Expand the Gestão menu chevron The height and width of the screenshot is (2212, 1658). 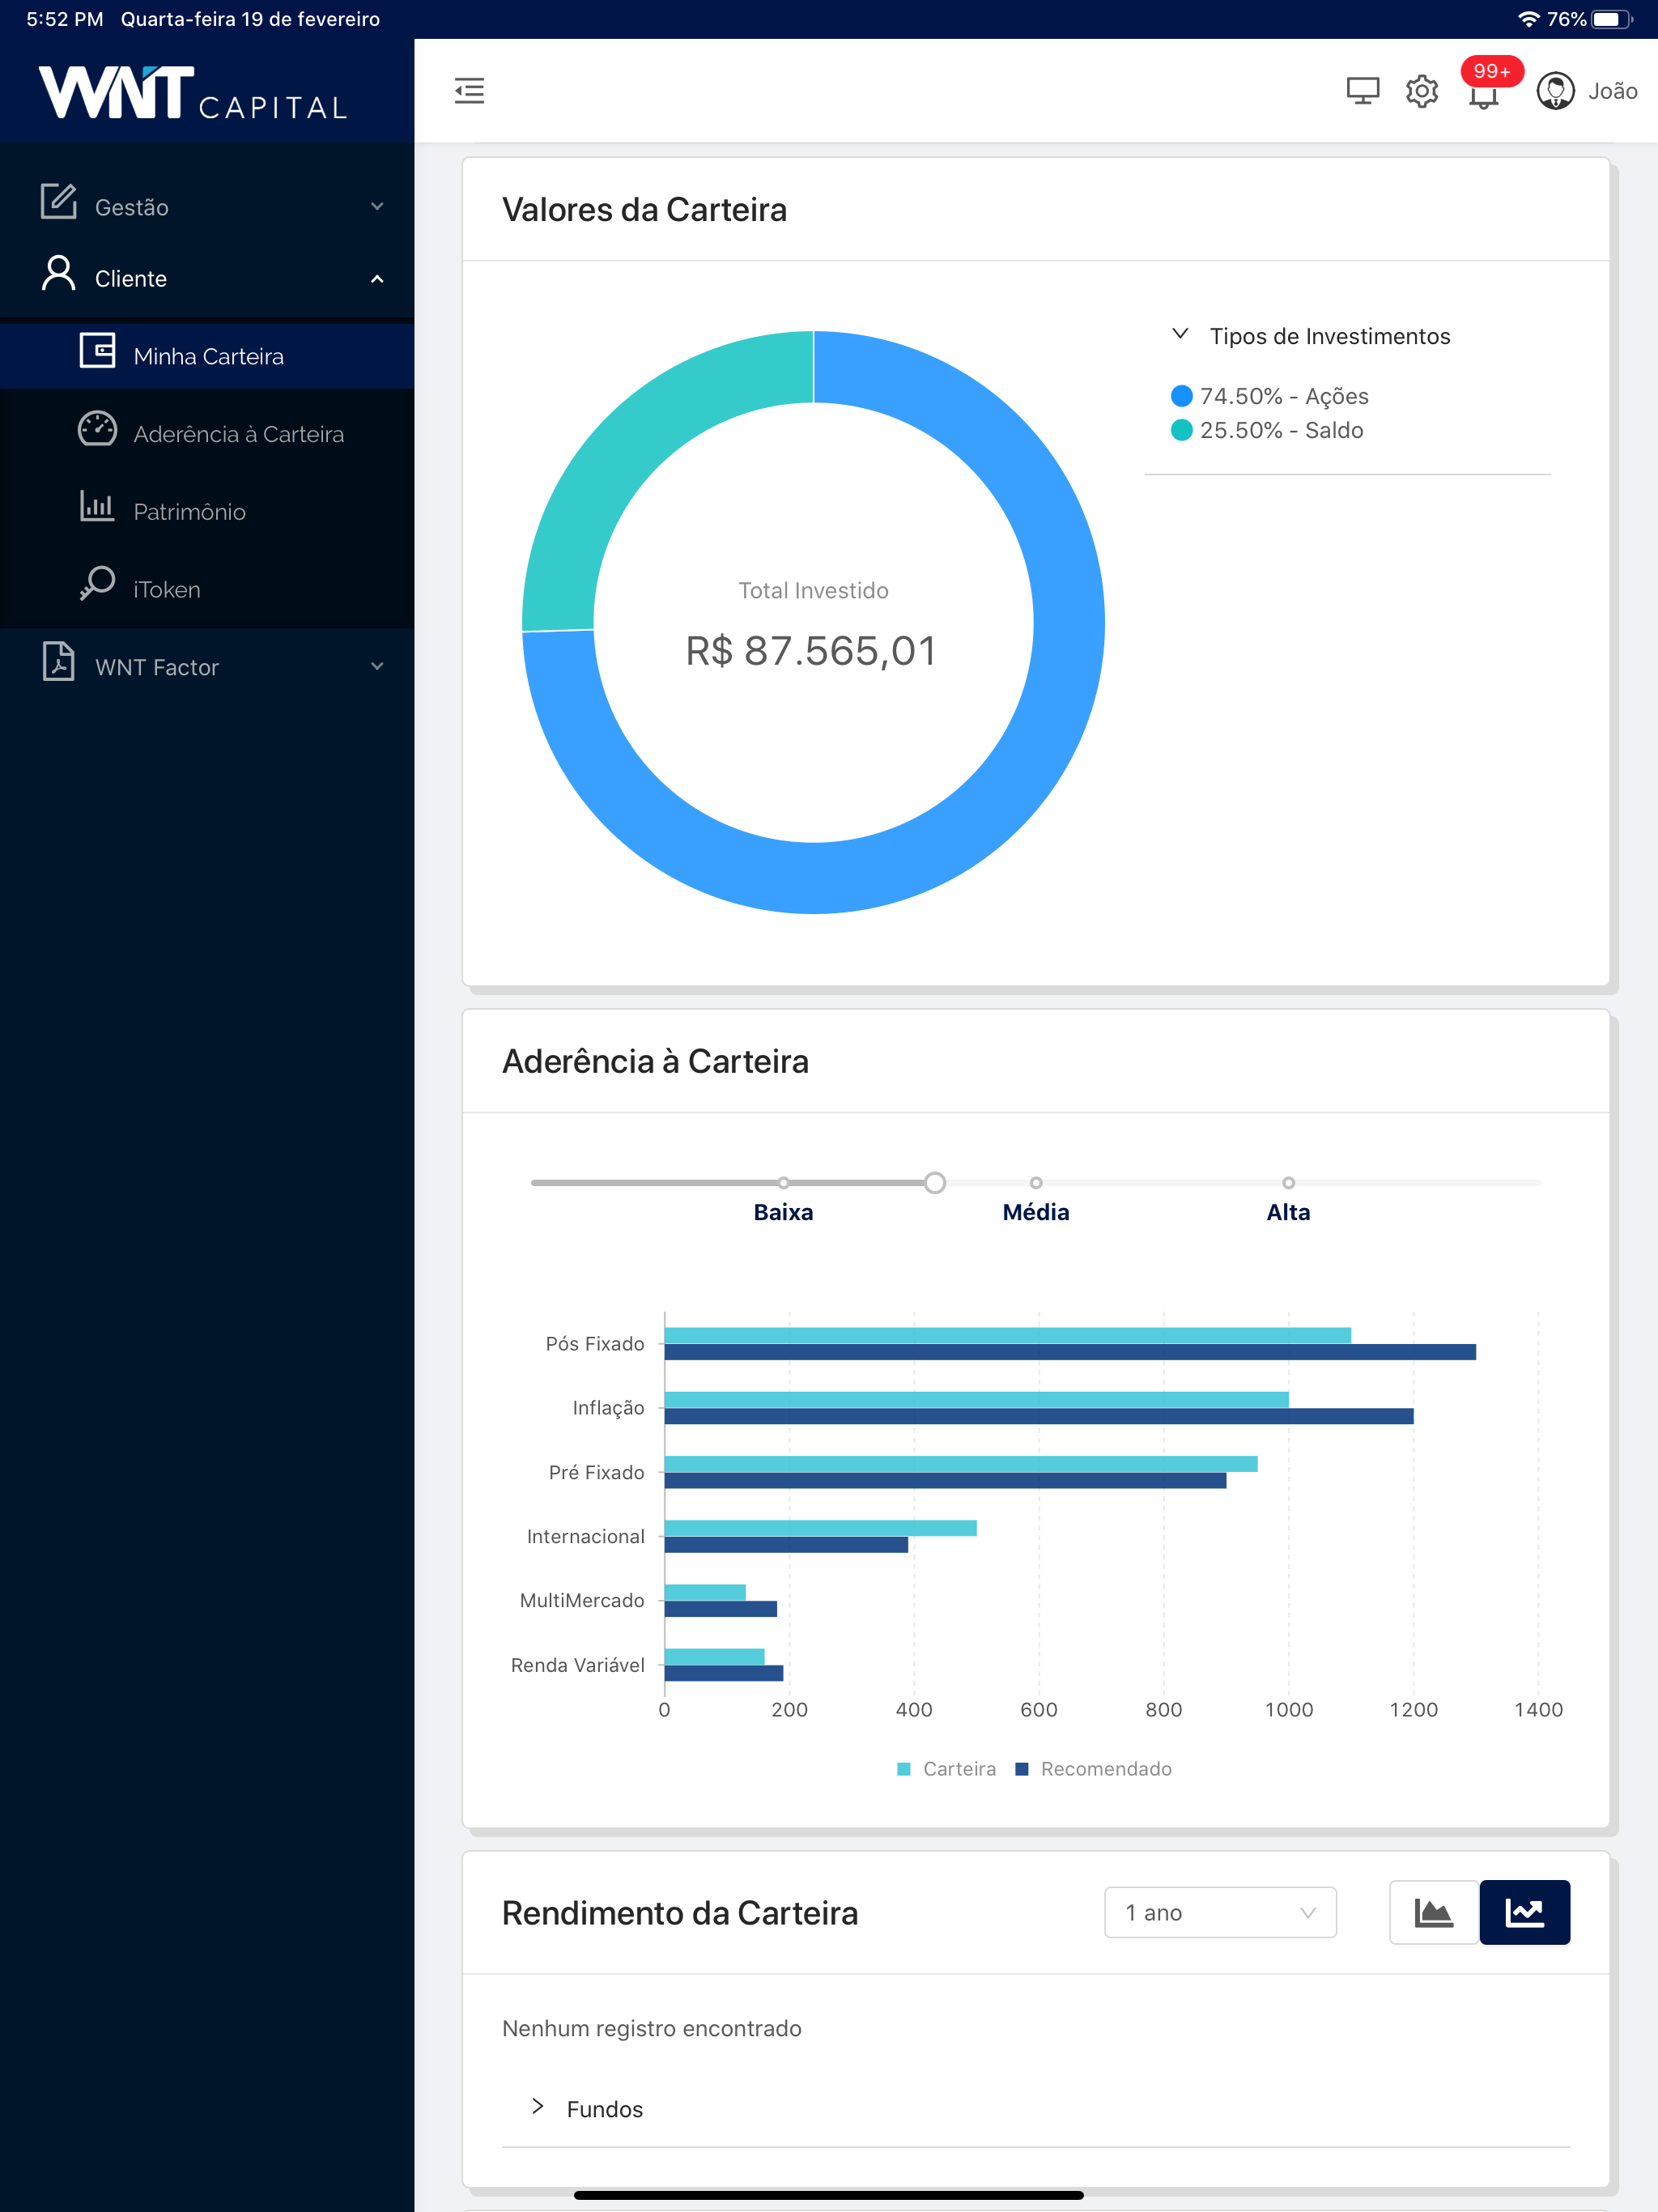(x=377, y=207)
